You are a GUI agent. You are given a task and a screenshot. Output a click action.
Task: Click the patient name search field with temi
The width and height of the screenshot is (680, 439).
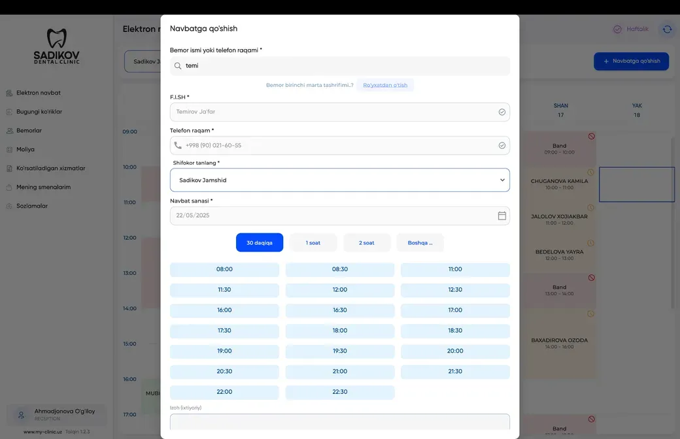pos(339,66)
